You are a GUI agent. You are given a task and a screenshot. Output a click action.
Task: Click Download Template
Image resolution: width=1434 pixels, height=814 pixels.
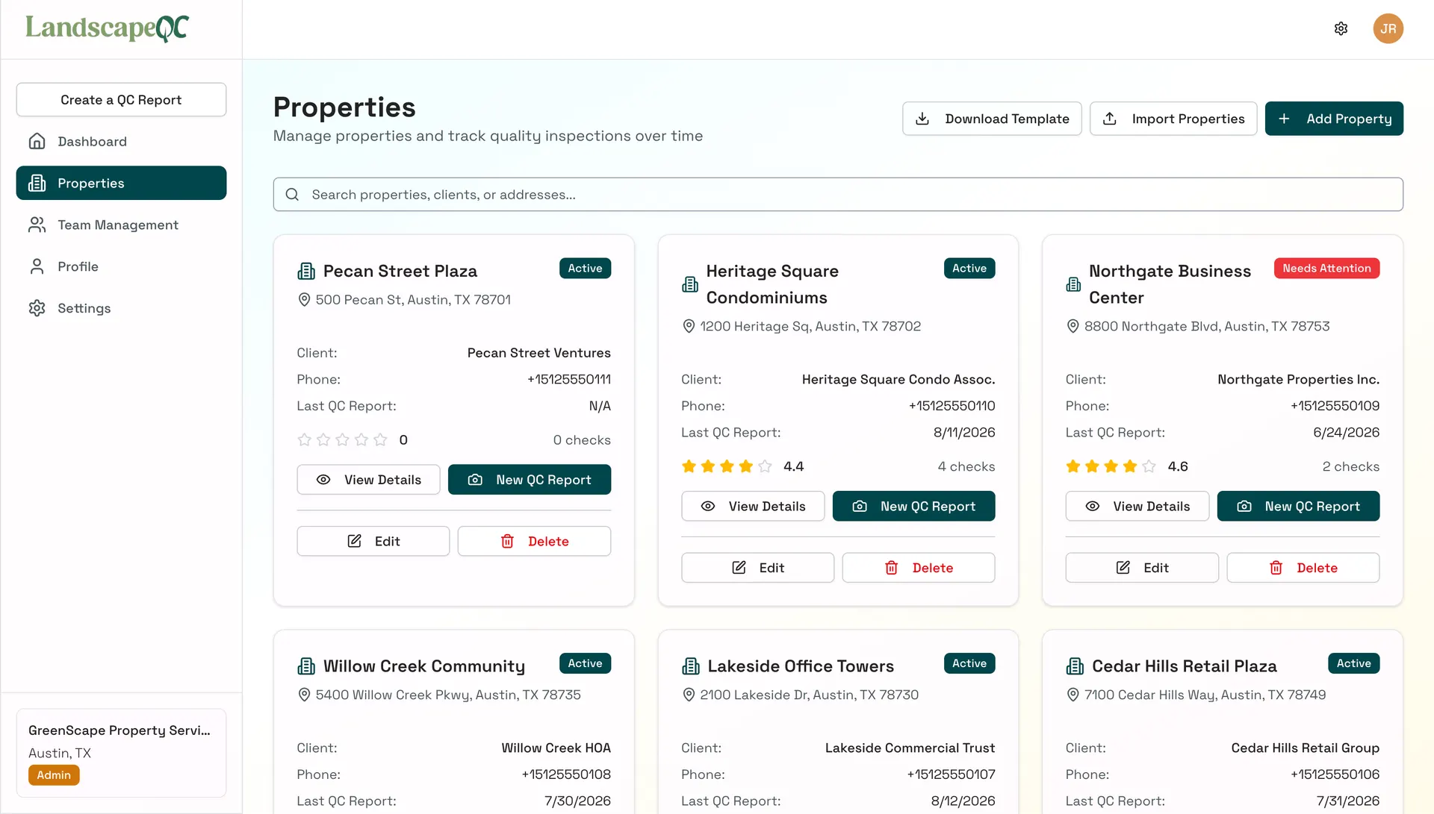[x=992, y=119]
